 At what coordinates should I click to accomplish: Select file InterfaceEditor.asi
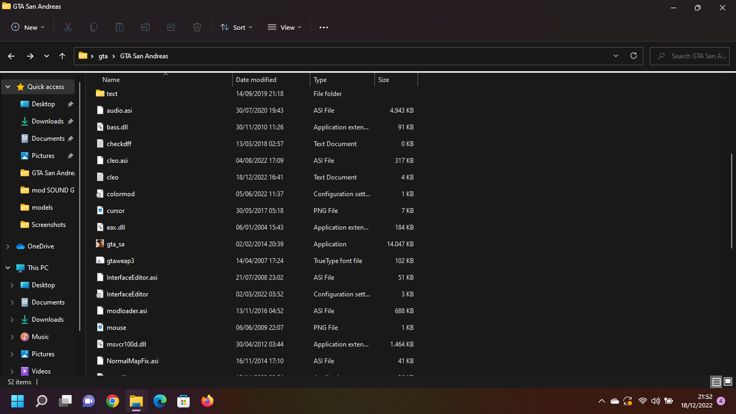pyautogui.click(x=256, y=277)
